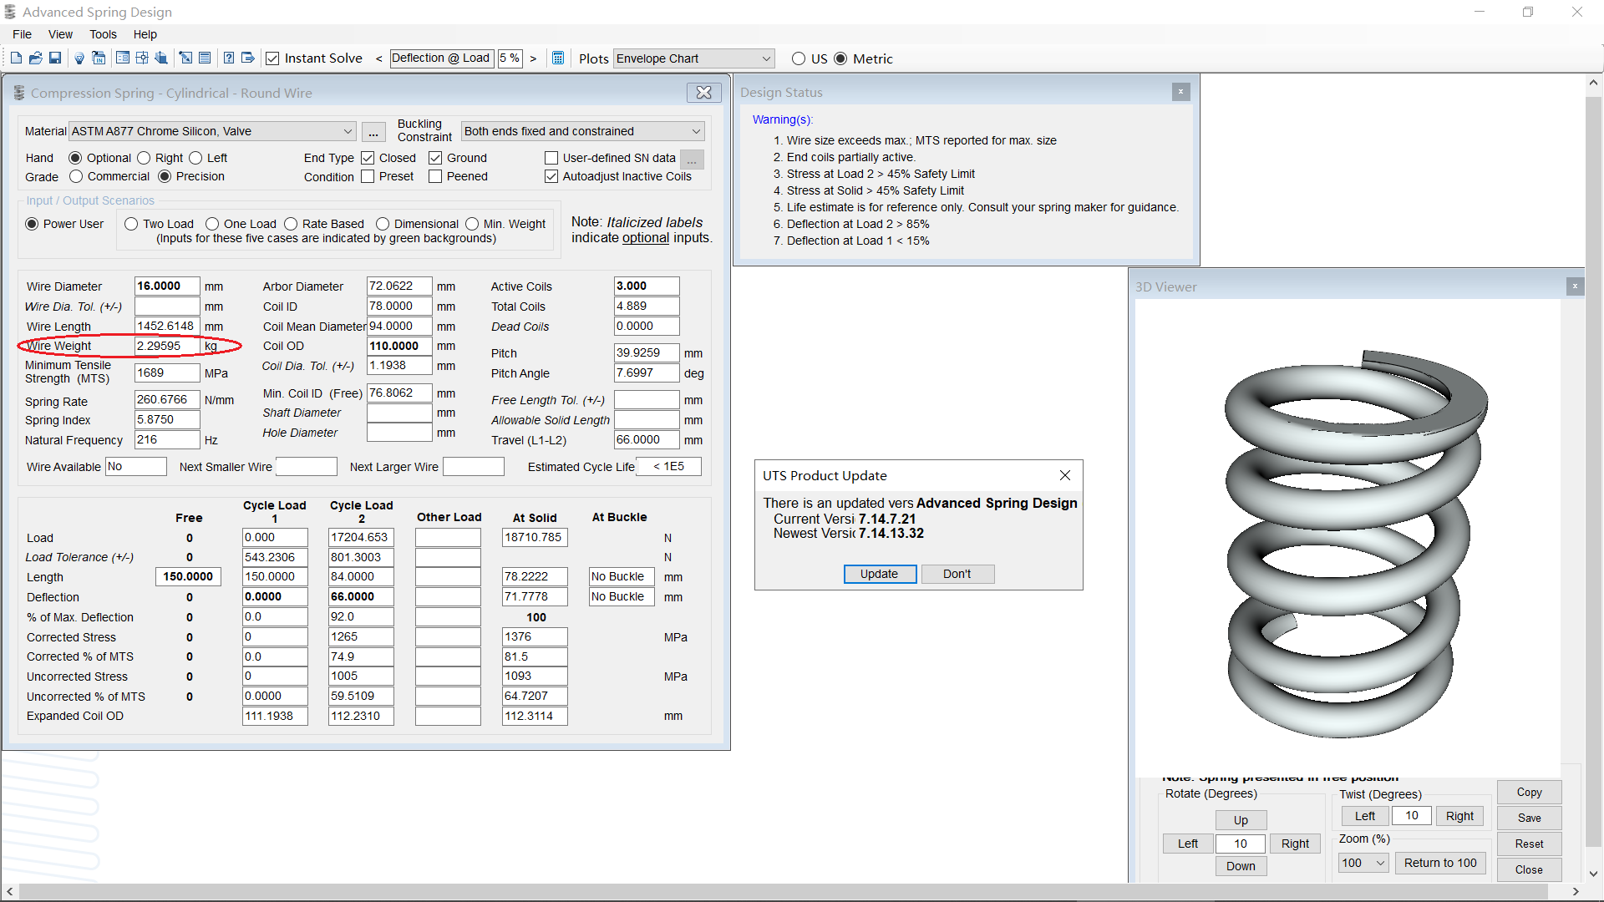Toggle the Ground end type checkbox
This screenshot has width=1604, height=902.
point(435,158)
